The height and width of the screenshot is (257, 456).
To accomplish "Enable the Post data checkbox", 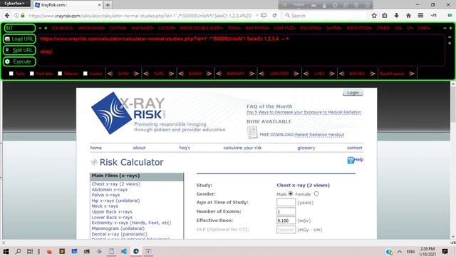I will [x=32, y=74].
